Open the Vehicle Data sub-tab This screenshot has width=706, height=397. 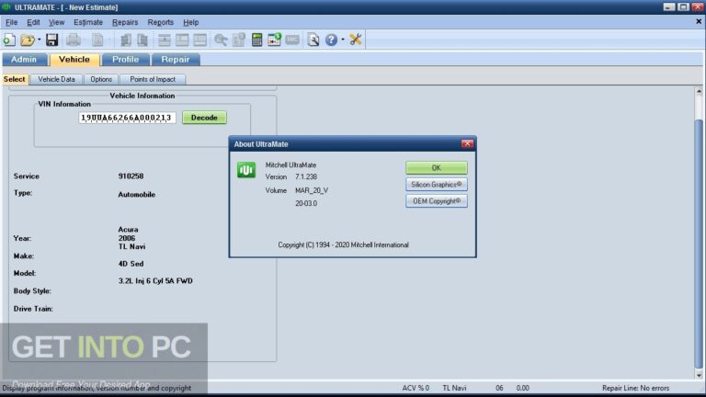[56, 79]
